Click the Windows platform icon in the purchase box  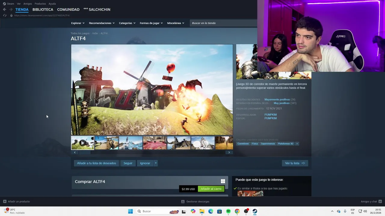[223, 181]
